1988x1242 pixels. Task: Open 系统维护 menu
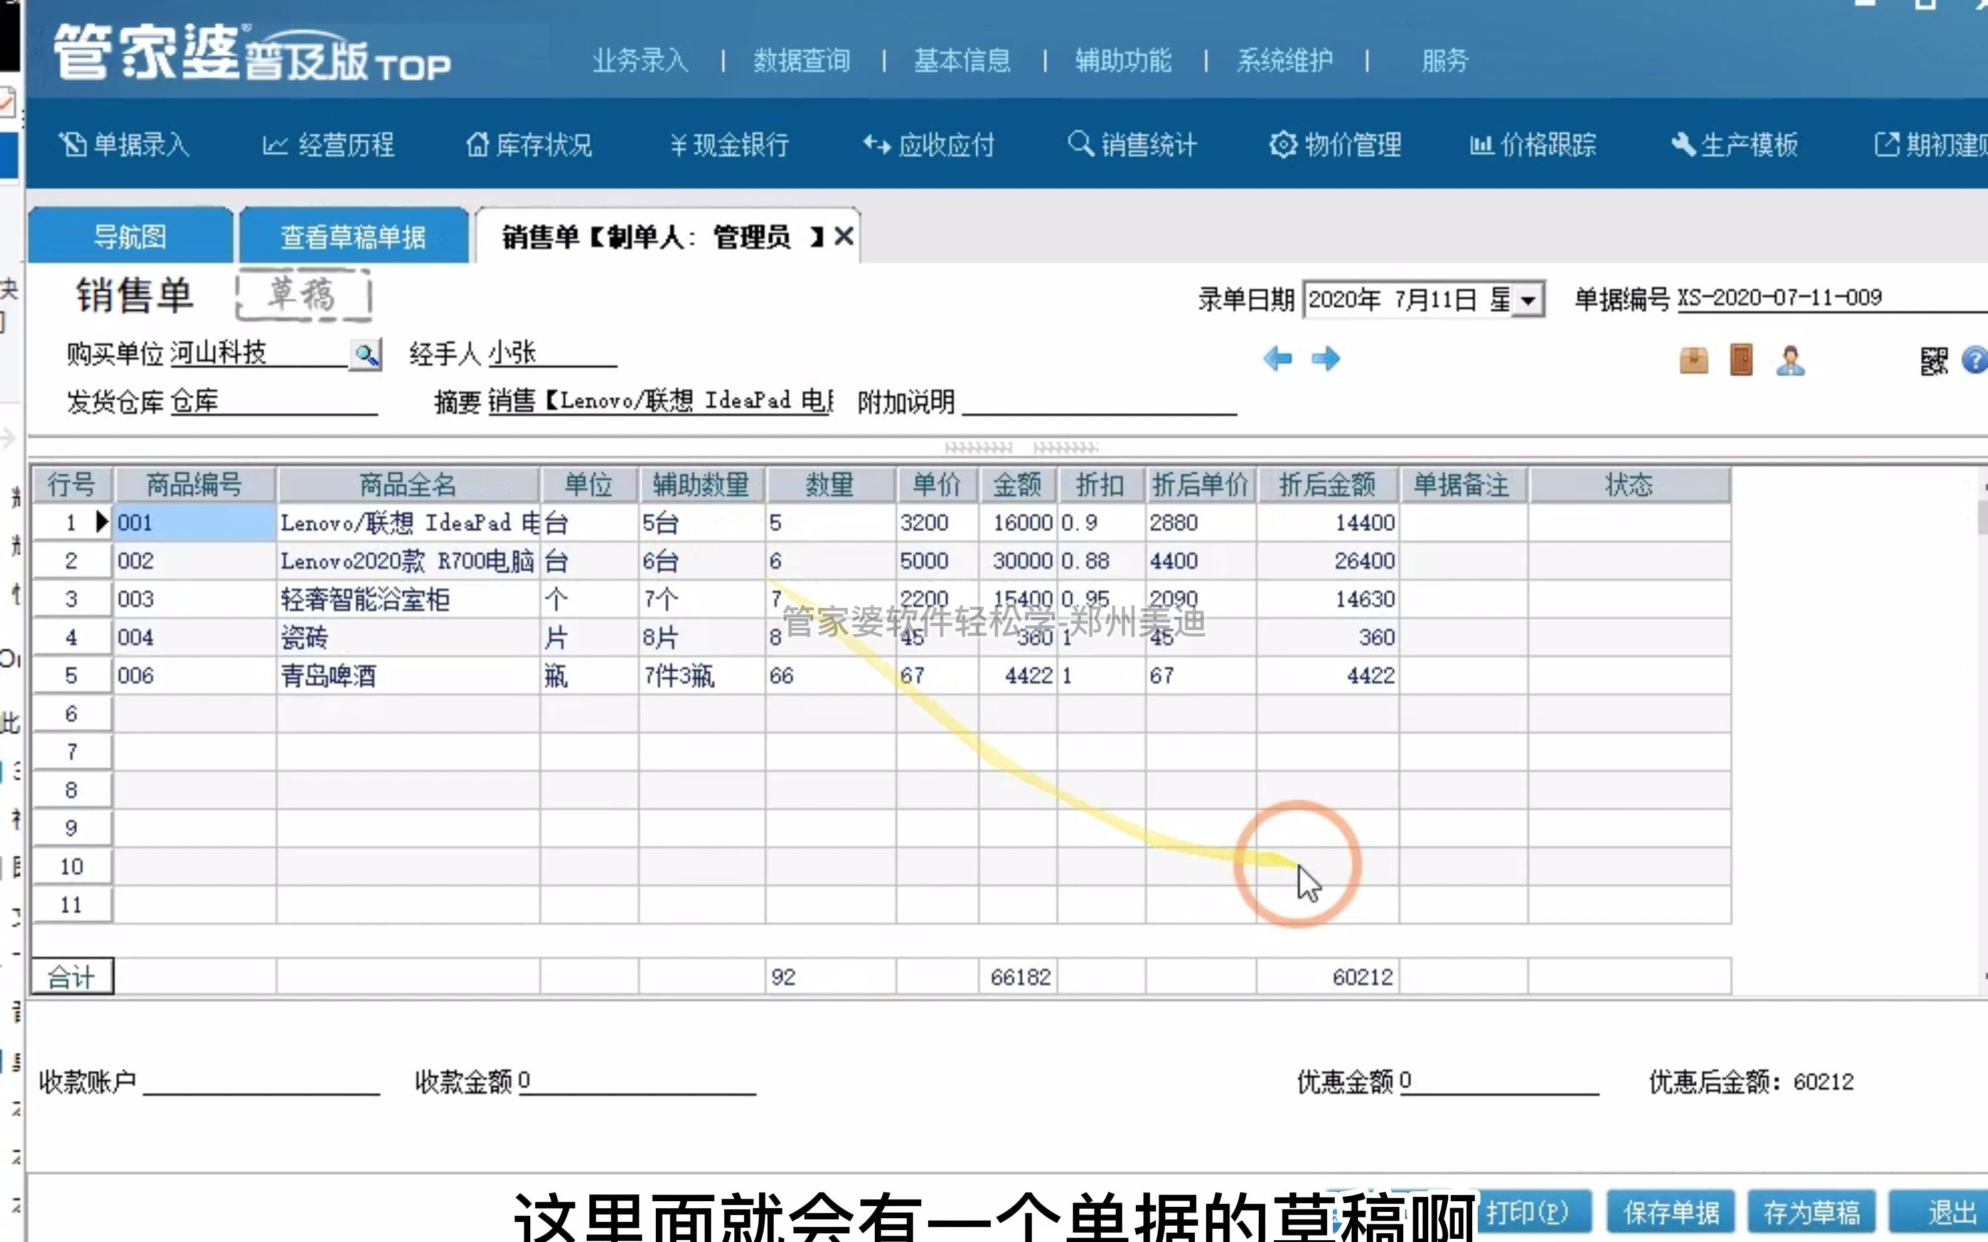[1285, 60]
